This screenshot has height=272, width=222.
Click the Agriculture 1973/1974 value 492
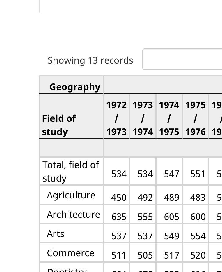(x=145, y=198)
